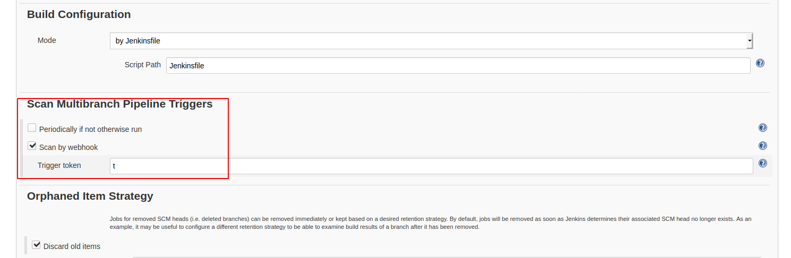Screen dimensions: 791x258
Task: Click into the Script Path text field
Action: 458,66
